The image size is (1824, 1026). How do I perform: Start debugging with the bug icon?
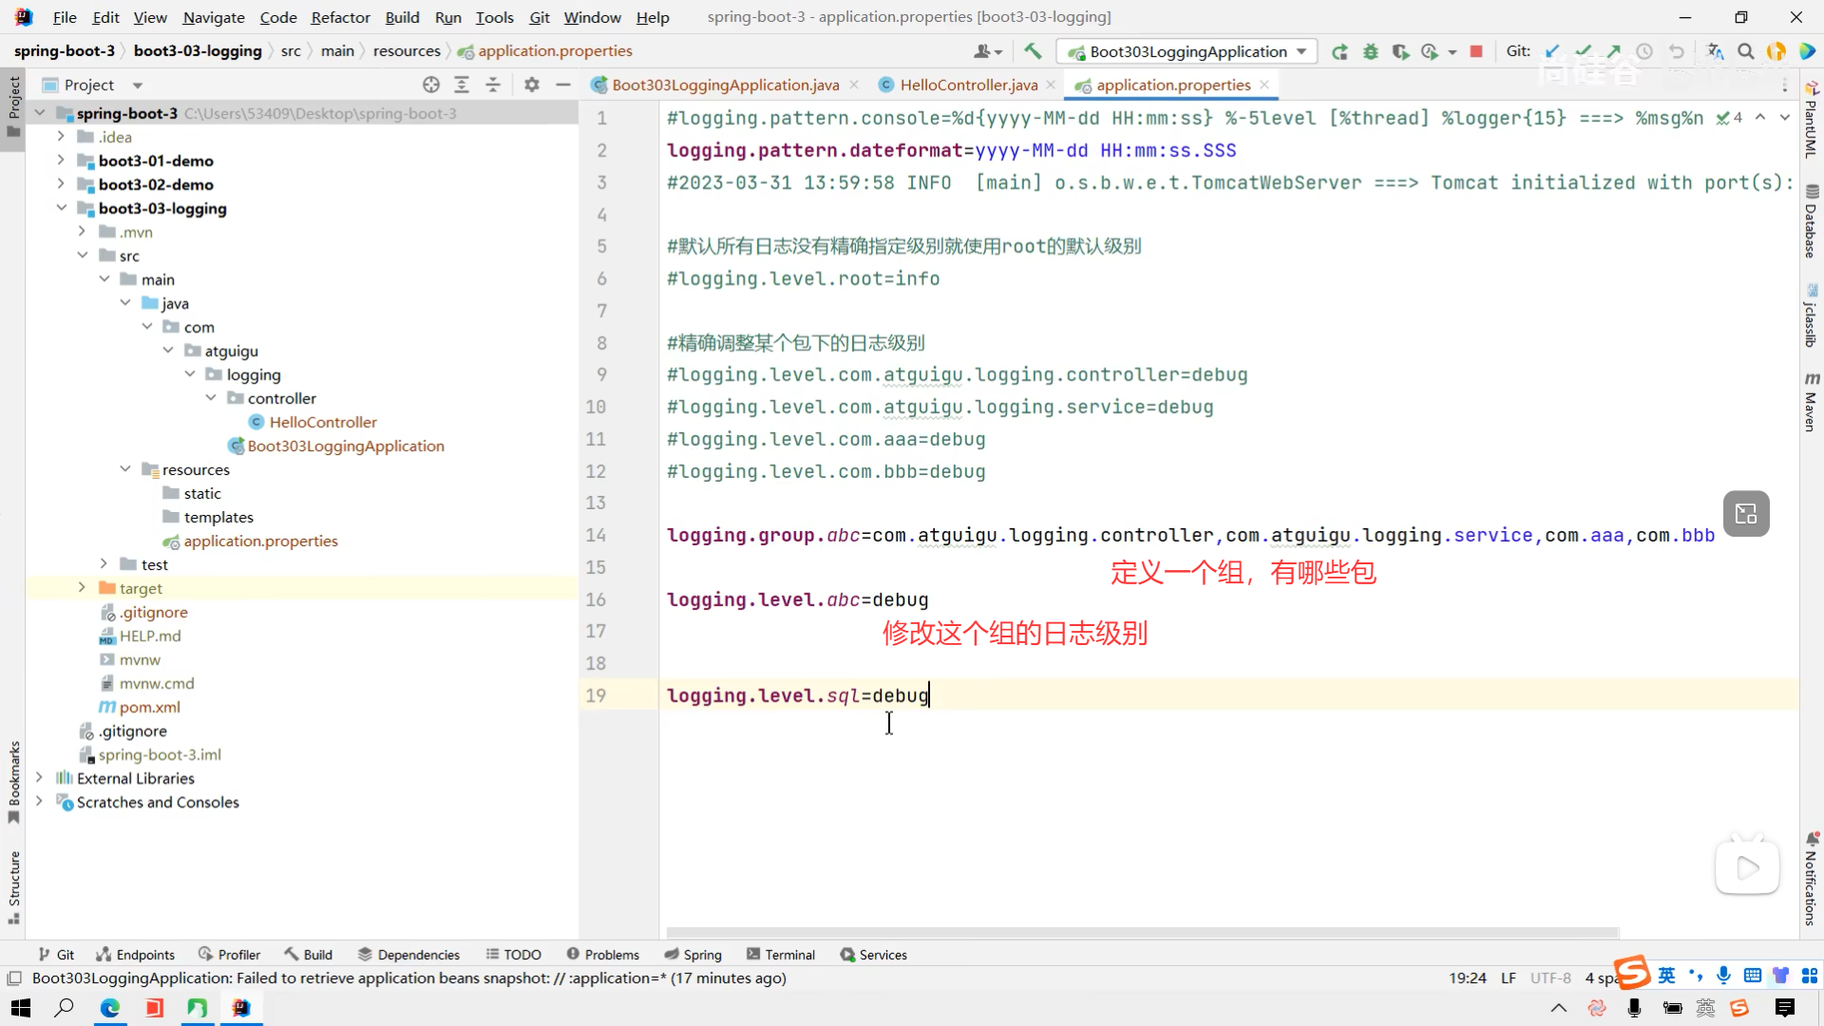(1370, 51)
